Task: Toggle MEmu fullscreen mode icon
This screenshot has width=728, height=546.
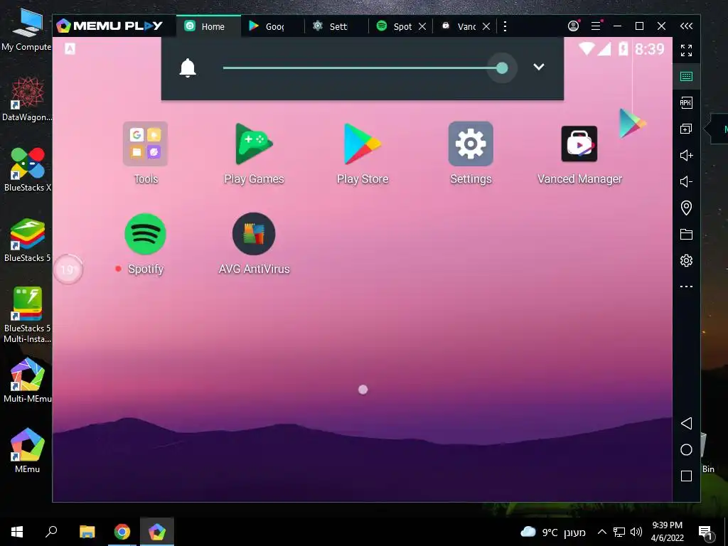Action: click(686, 50)
